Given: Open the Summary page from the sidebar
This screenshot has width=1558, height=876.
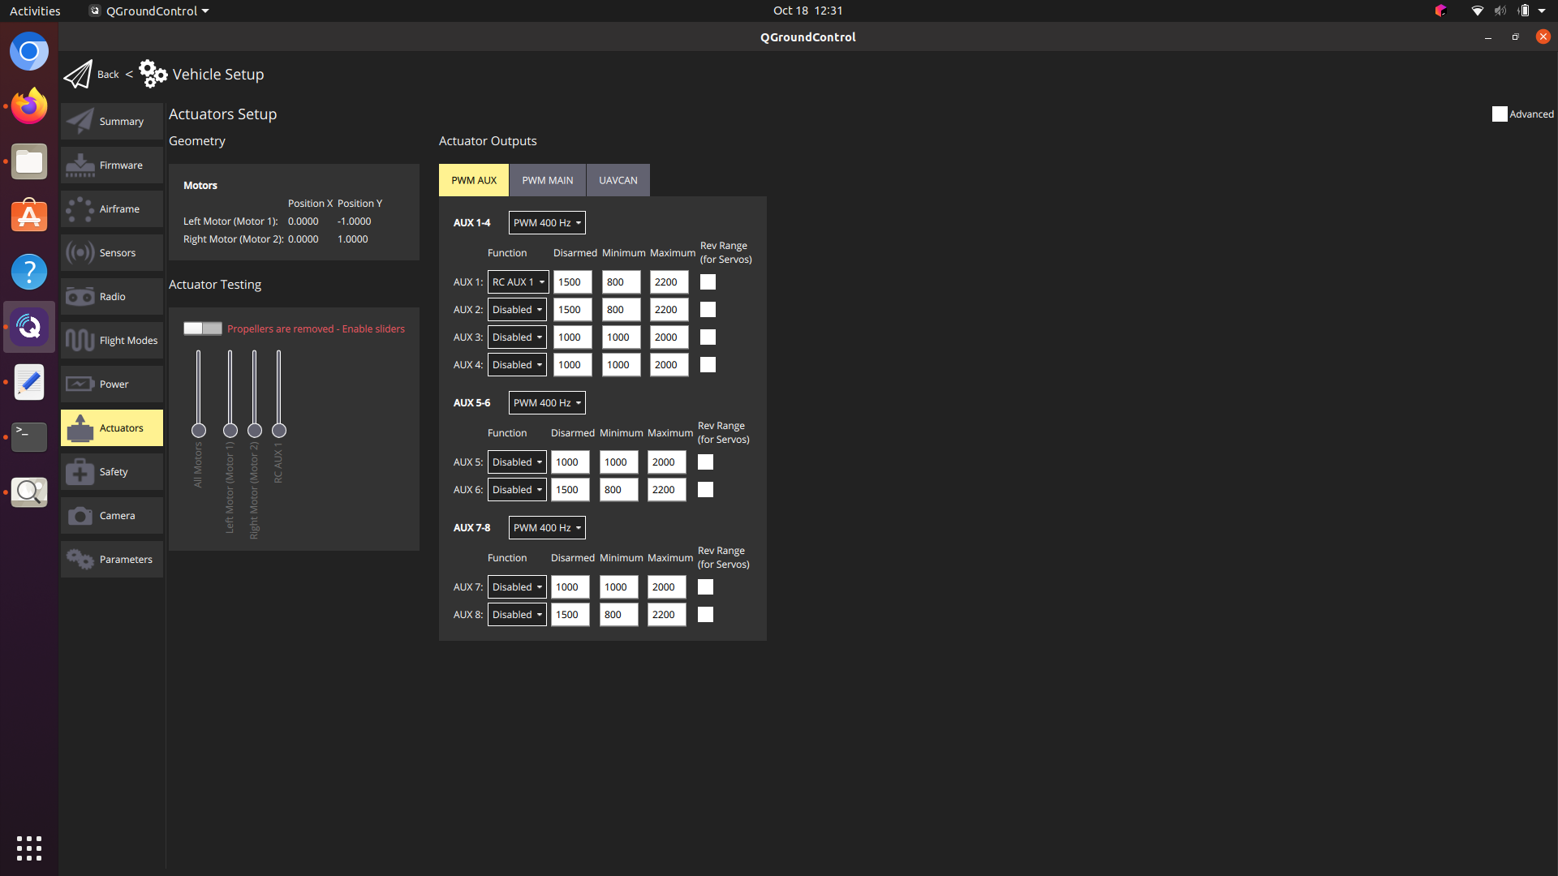Looking at the screenshot, I should coord(112,122).
